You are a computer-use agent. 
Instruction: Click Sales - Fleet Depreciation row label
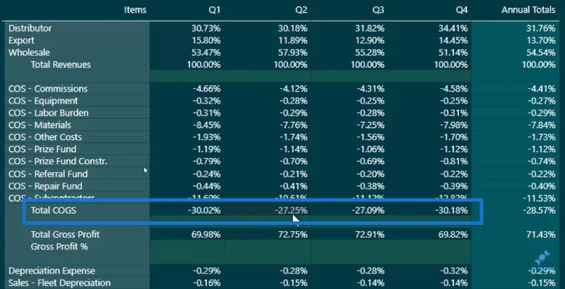pyautogui.click(x=59, y=283)
